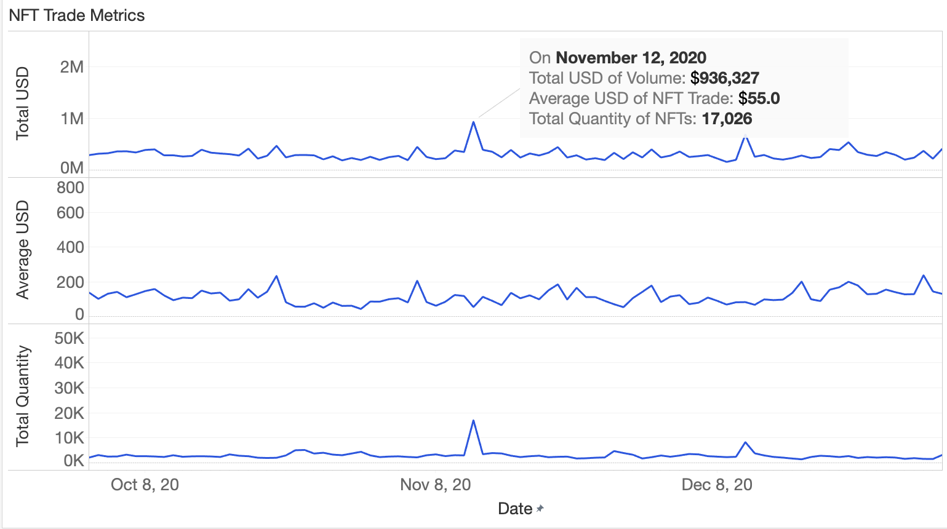Click the Dec 8, 20 date tick label
Image resolution: width=947 pixels, height=529 pixels.
[x=717, y=485]
